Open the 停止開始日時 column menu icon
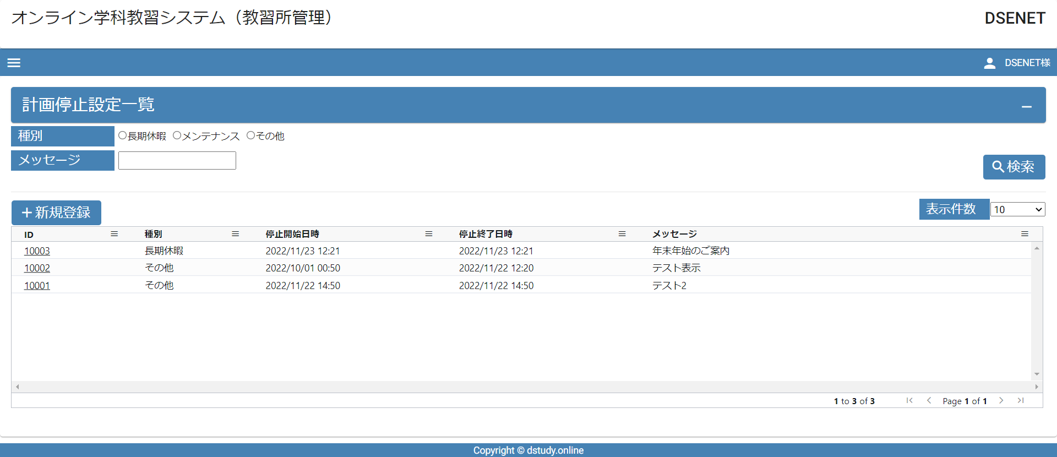 [x=429, y=234]
